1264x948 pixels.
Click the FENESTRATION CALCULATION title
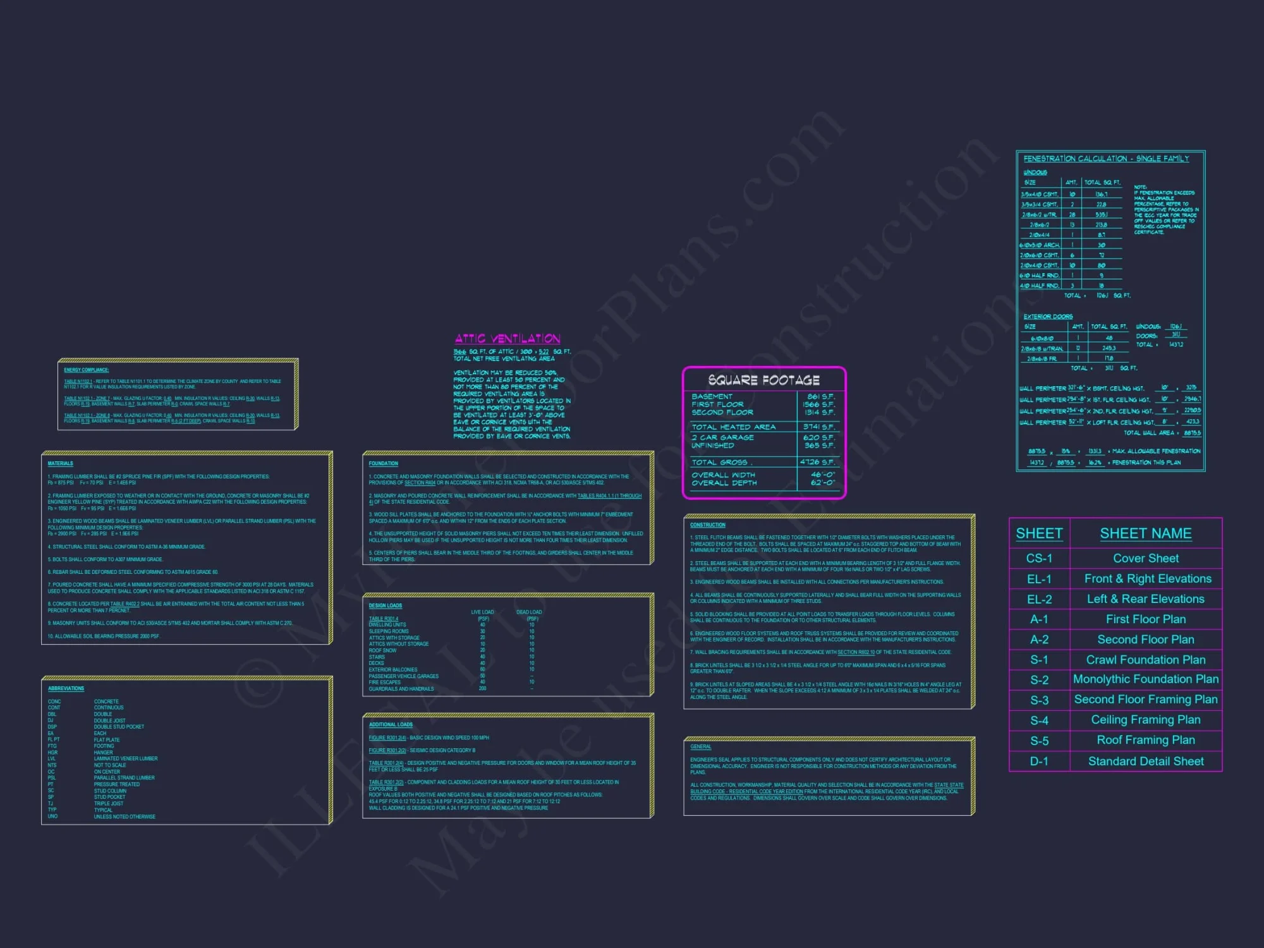pyautogui.click(x=1105, y=159)
